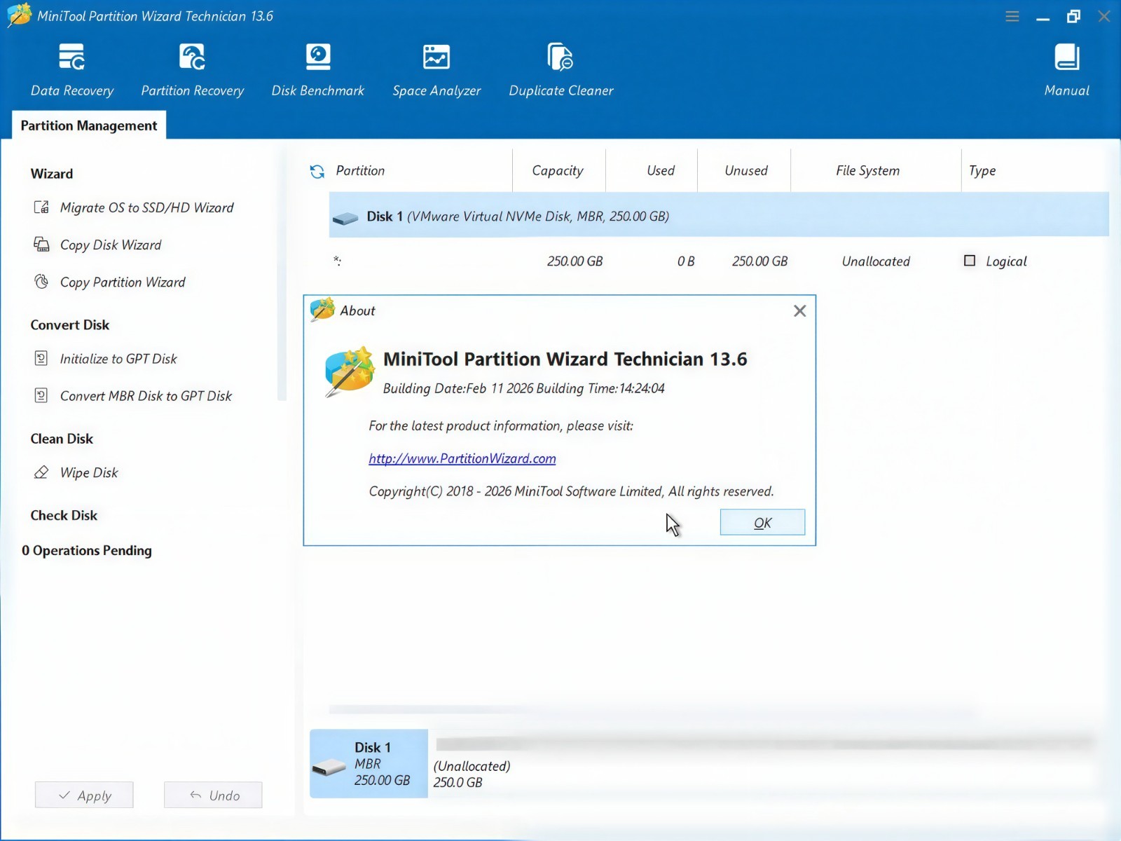Click the refresh icon beside the Partition column
The height and width of the screenshot is (841, 1121).
(x=317, y=171)
